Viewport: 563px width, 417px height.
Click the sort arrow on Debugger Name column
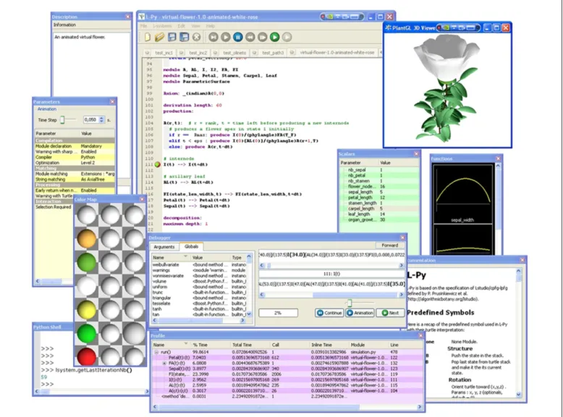tap(185, 256)
